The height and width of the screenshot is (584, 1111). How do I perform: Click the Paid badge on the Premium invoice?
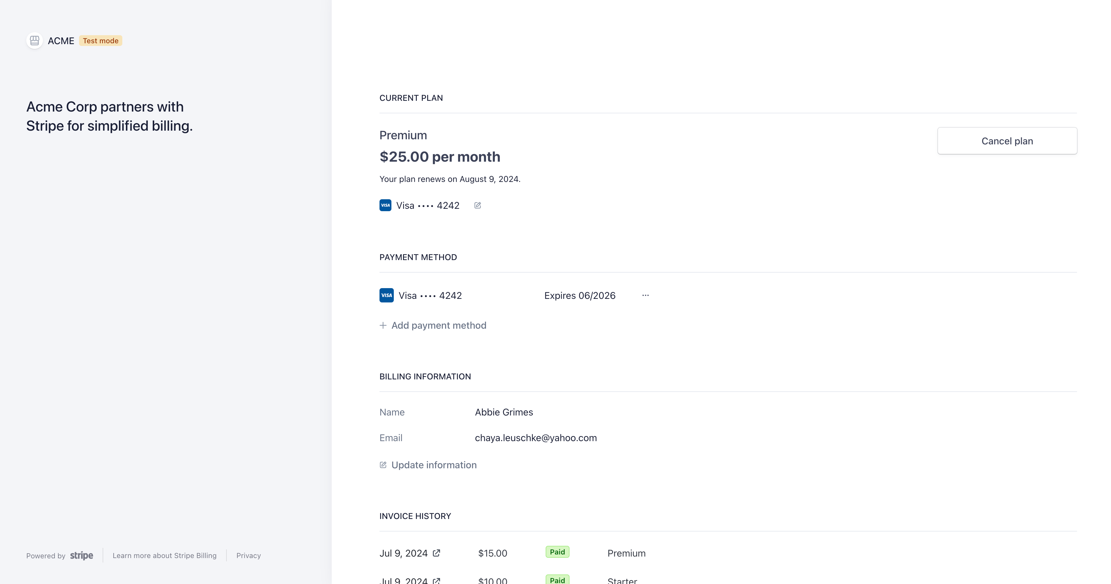point(557,552)
